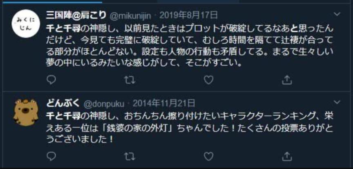Share the donpuku tweet
The width and height of the screenshot is (353, 169).
[287, 156]
